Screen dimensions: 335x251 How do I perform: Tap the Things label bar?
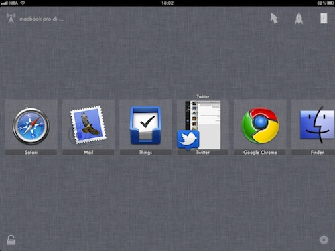pyautogui.click(x=145, y=152)
